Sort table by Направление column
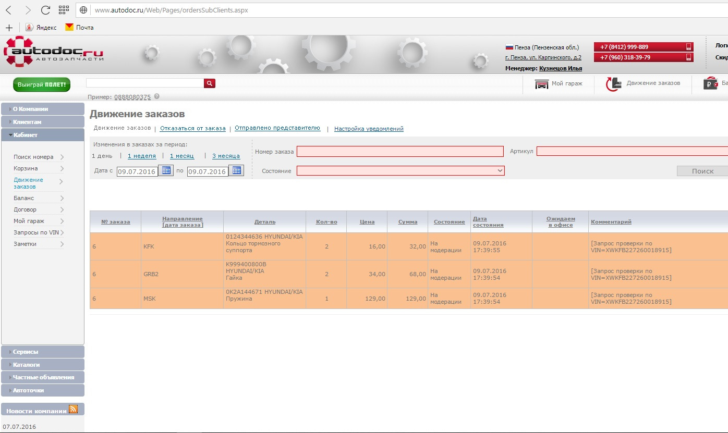Screen dimensions: 728x433 (x=183, y=221)
